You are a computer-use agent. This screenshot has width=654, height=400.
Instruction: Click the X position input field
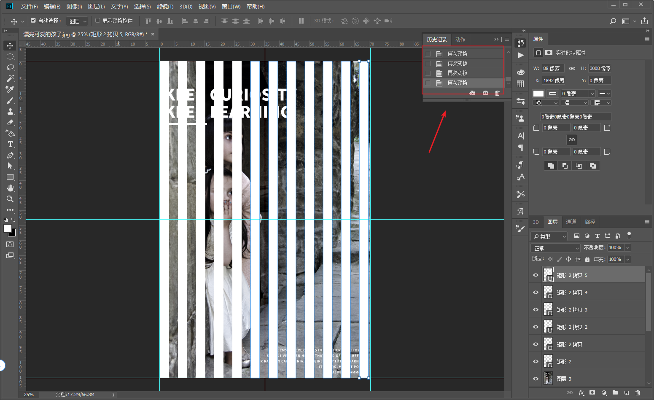click(x=553, y=81)
